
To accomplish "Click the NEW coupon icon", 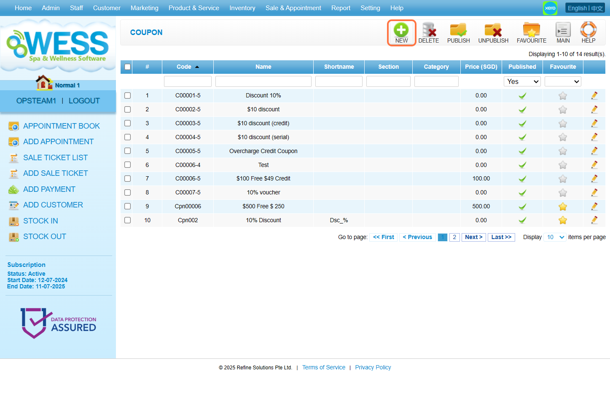I will coord(401,31).
